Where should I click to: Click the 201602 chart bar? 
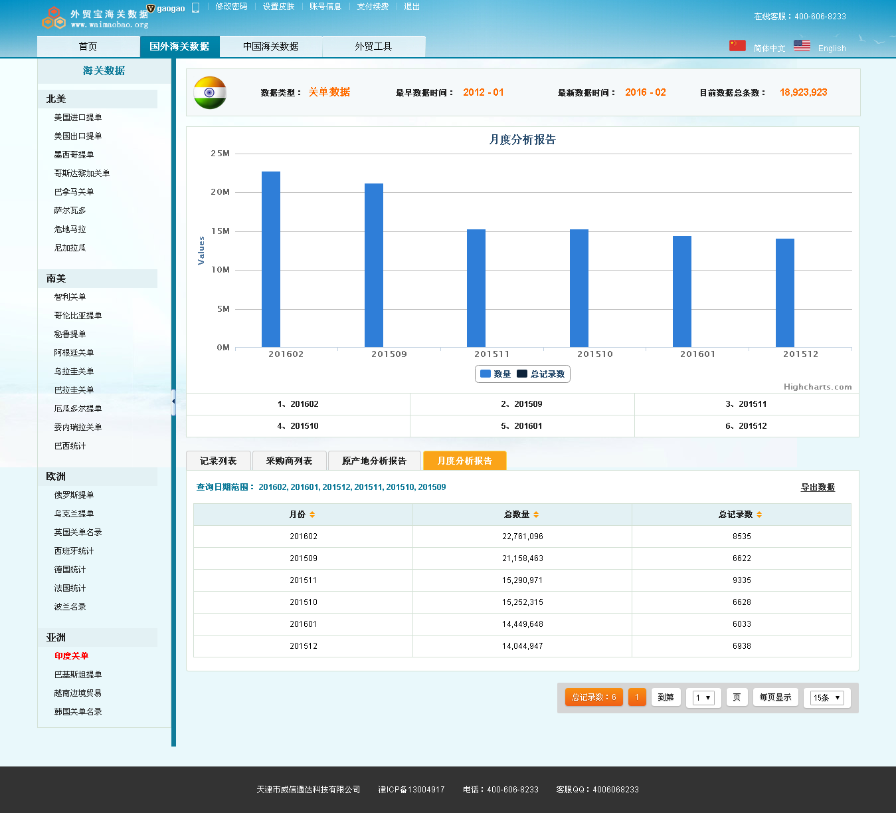[x=271, y=259]
